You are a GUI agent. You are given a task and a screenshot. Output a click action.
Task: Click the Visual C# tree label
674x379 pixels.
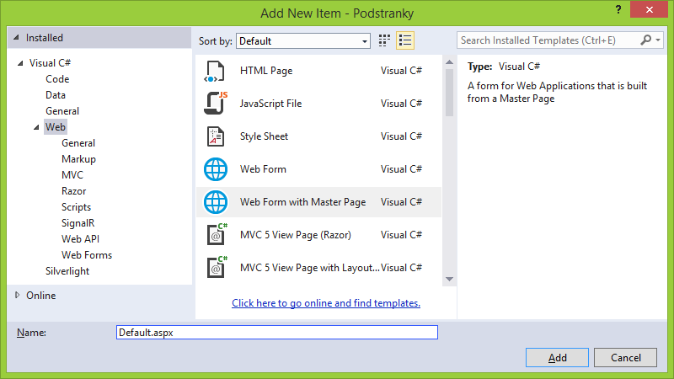[50, 63]
